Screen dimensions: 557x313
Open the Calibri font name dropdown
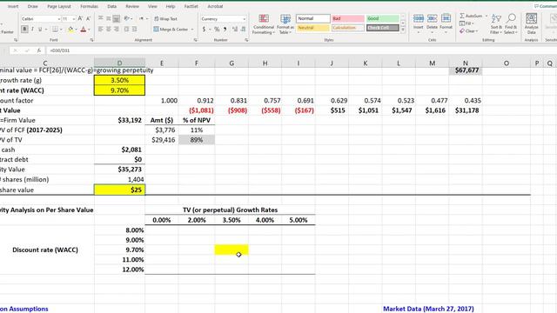coord(58,19)
